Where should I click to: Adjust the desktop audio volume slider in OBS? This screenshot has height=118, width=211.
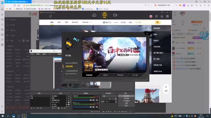coord(82,100)
